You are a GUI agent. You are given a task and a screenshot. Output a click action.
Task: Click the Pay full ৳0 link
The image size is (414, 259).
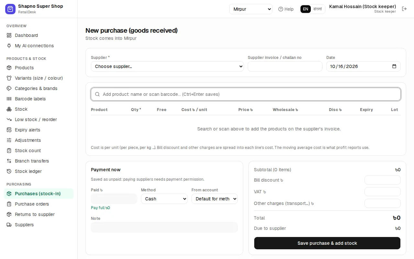(100, 208)
